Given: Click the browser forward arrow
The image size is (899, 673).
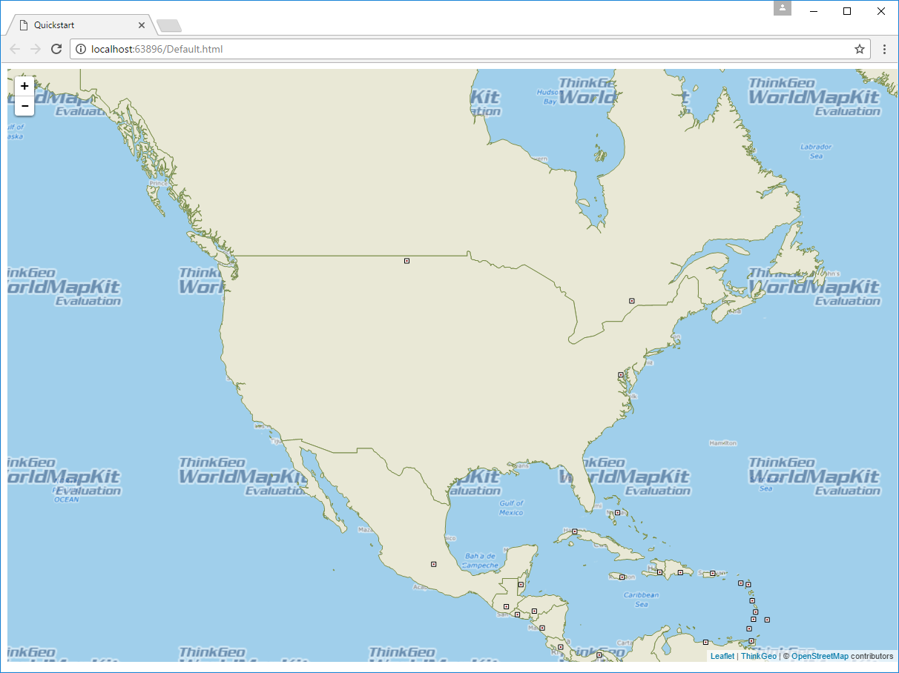Looking at the screenshot, I should tap(35, 50).
